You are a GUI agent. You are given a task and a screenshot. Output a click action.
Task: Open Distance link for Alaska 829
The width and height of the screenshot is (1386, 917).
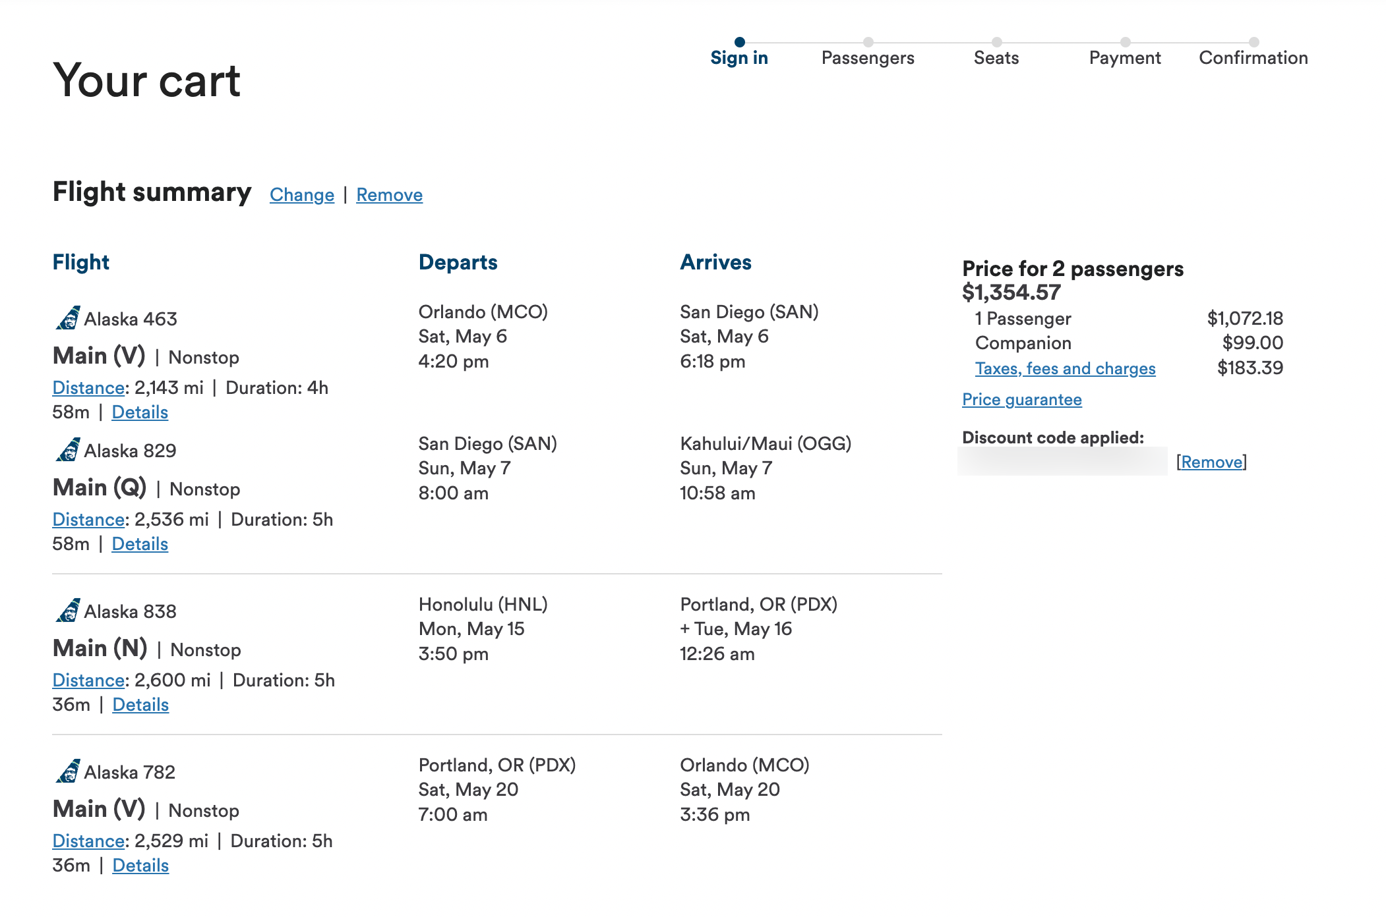pyautogui.click(x=88, y=520)
